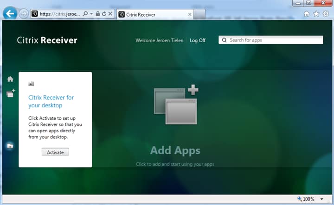The image size is (334, 205).
Task: Click the Search for apps field
Action: coord(271,40)
